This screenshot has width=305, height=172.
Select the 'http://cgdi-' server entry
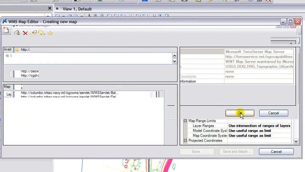(x=30, y=75)
